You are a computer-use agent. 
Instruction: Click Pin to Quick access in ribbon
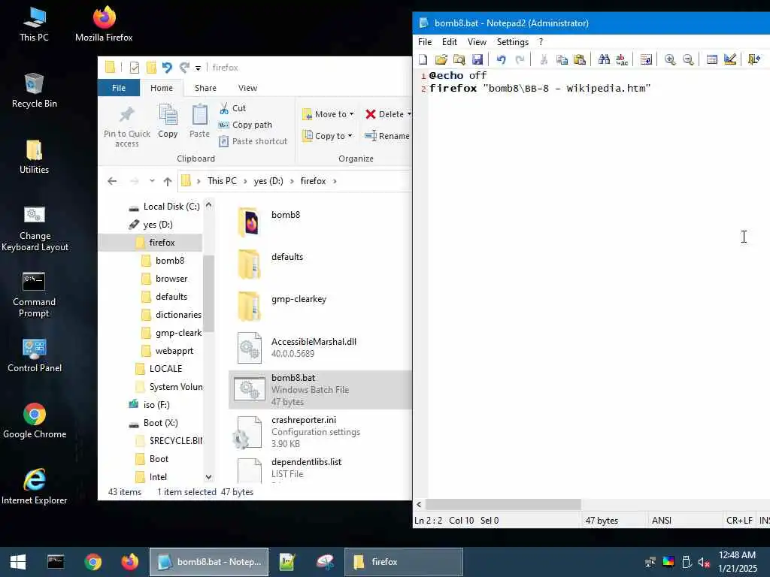[126, 125]
